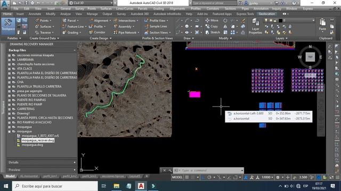Screen dimensions: 341x191
Task: Toggle clean screen icon in status bar
Action: pyautogui.click(x=331, y=177)
